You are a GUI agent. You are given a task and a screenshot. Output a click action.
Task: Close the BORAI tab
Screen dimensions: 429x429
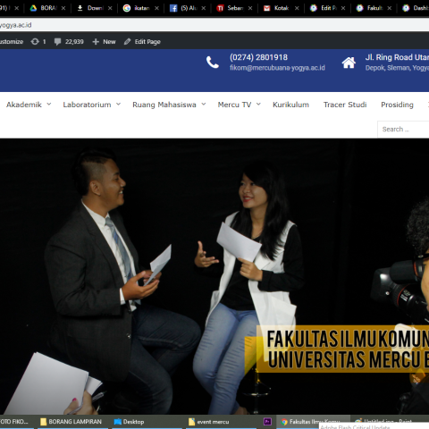coord(63,8)
